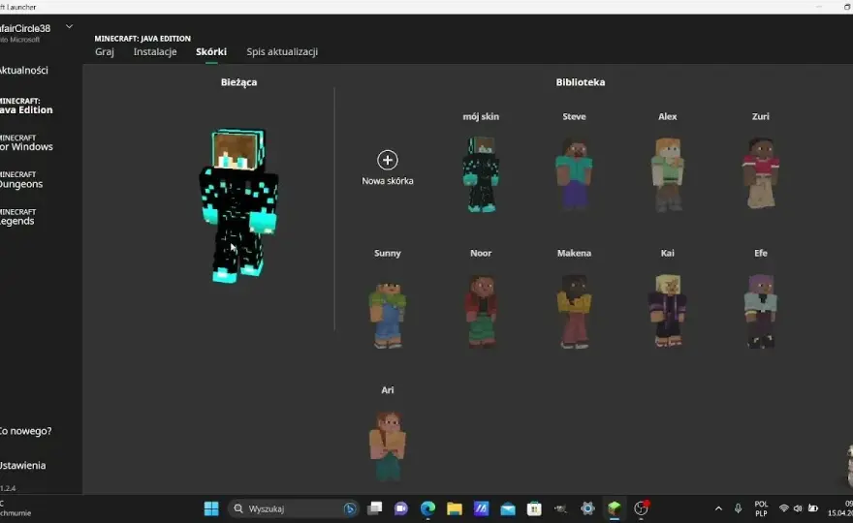Select Minecraft for Windows in sidebar
Viewport: 853px width, 523px height.
(26, 143)
